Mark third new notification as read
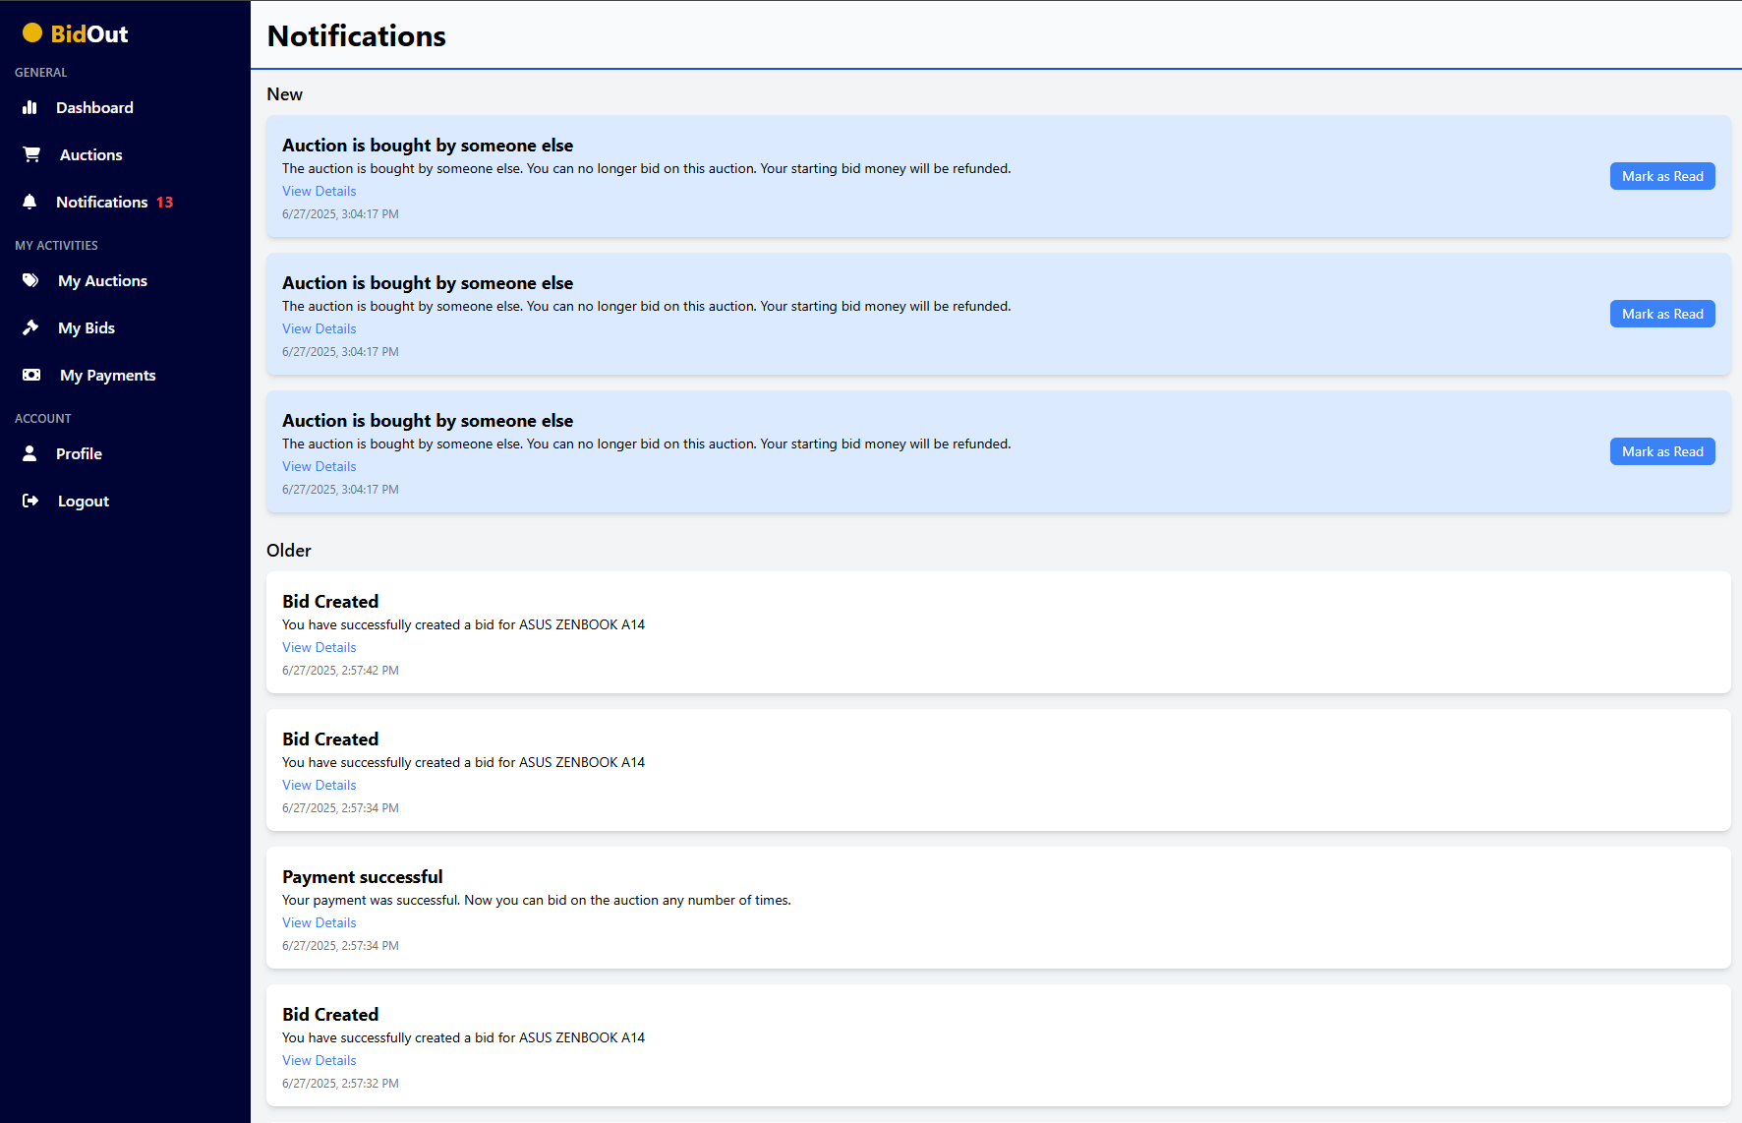This screenshot has width=1742, height=1123. [1661, 451]
